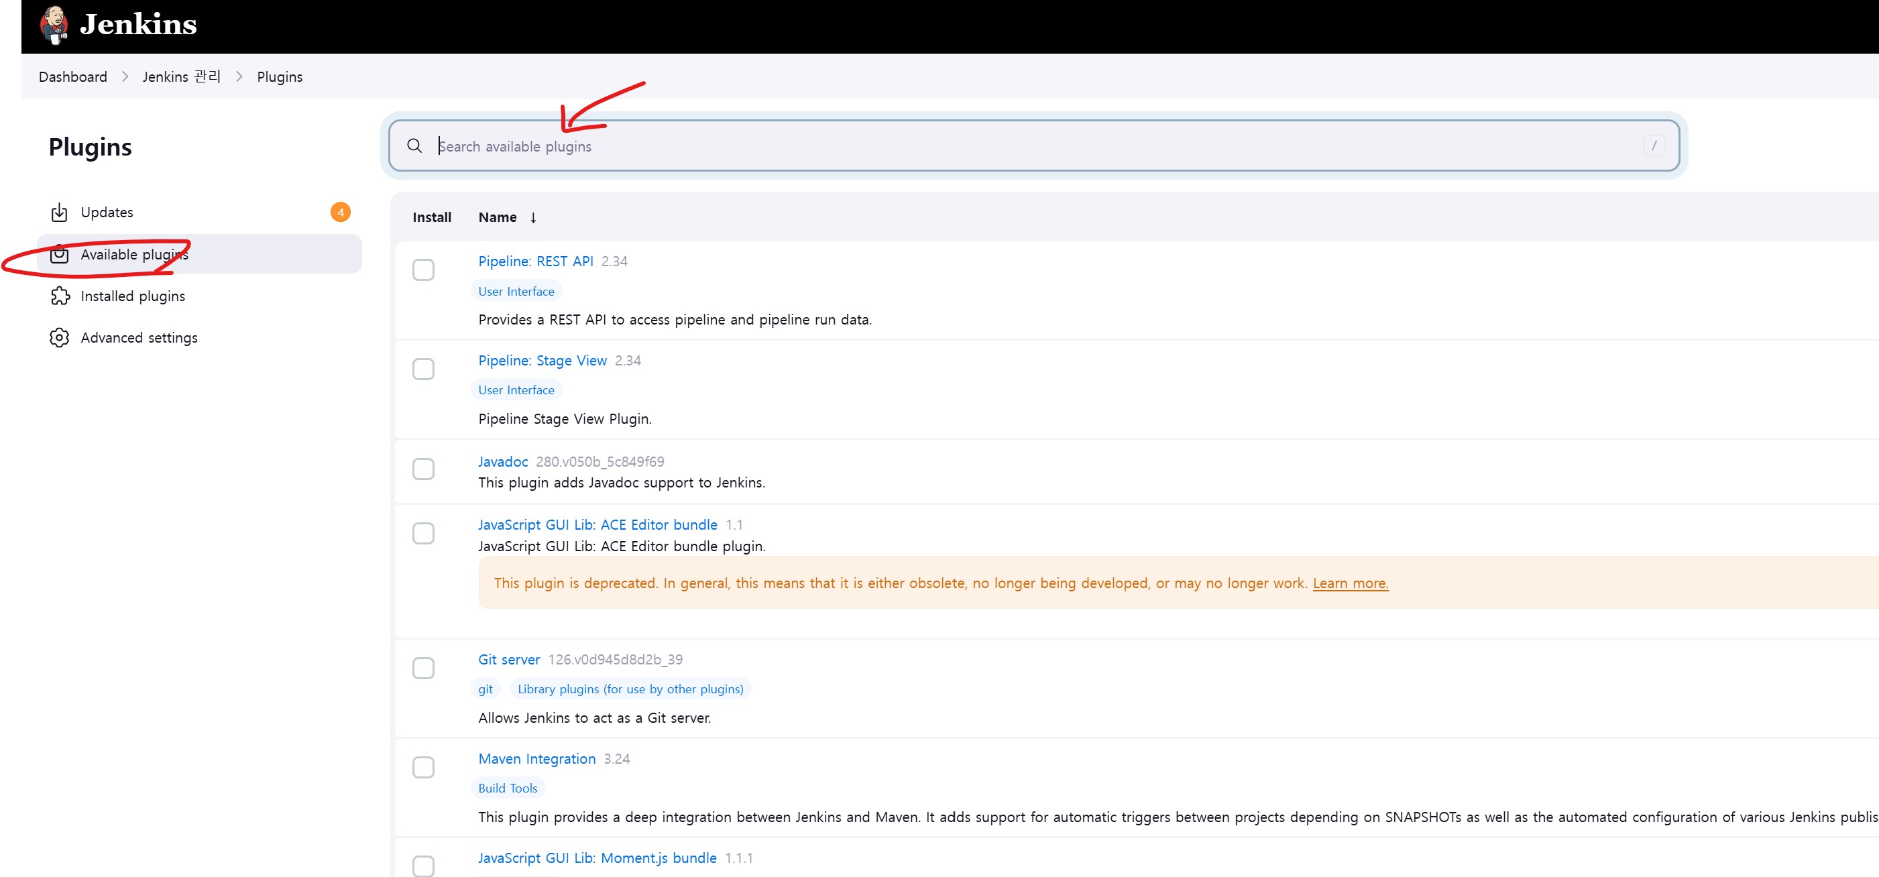Click the magnifier icon in search bar

pyautogui.click(x=414, y=145)
